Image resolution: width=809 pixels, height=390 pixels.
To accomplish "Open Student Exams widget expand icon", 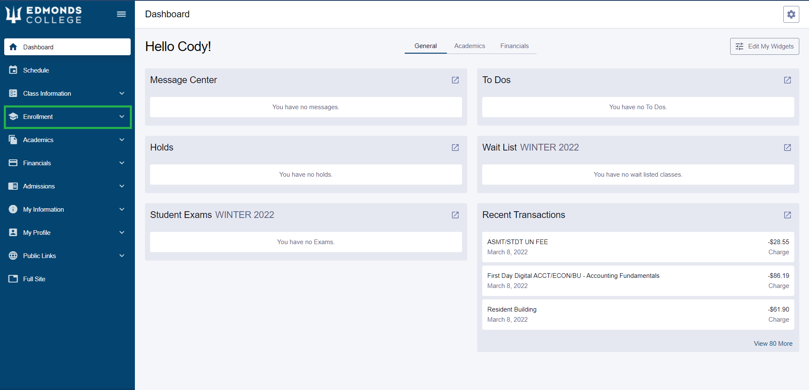I will click(455, 215).
